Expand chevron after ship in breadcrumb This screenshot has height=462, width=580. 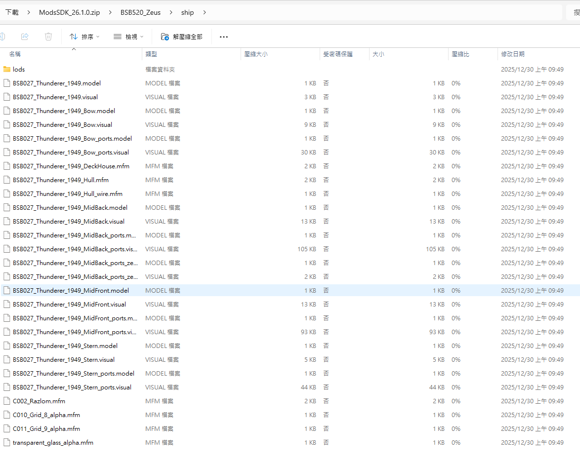point(205,12)
